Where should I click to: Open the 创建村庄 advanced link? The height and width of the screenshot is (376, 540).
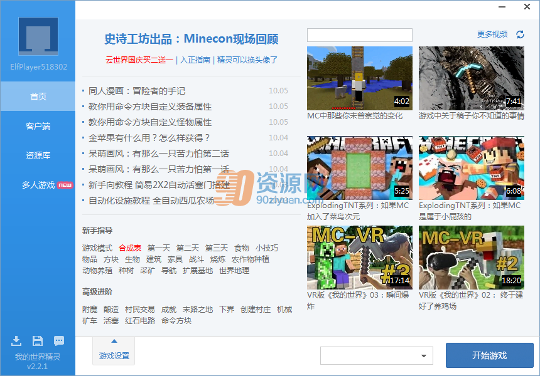256,310
